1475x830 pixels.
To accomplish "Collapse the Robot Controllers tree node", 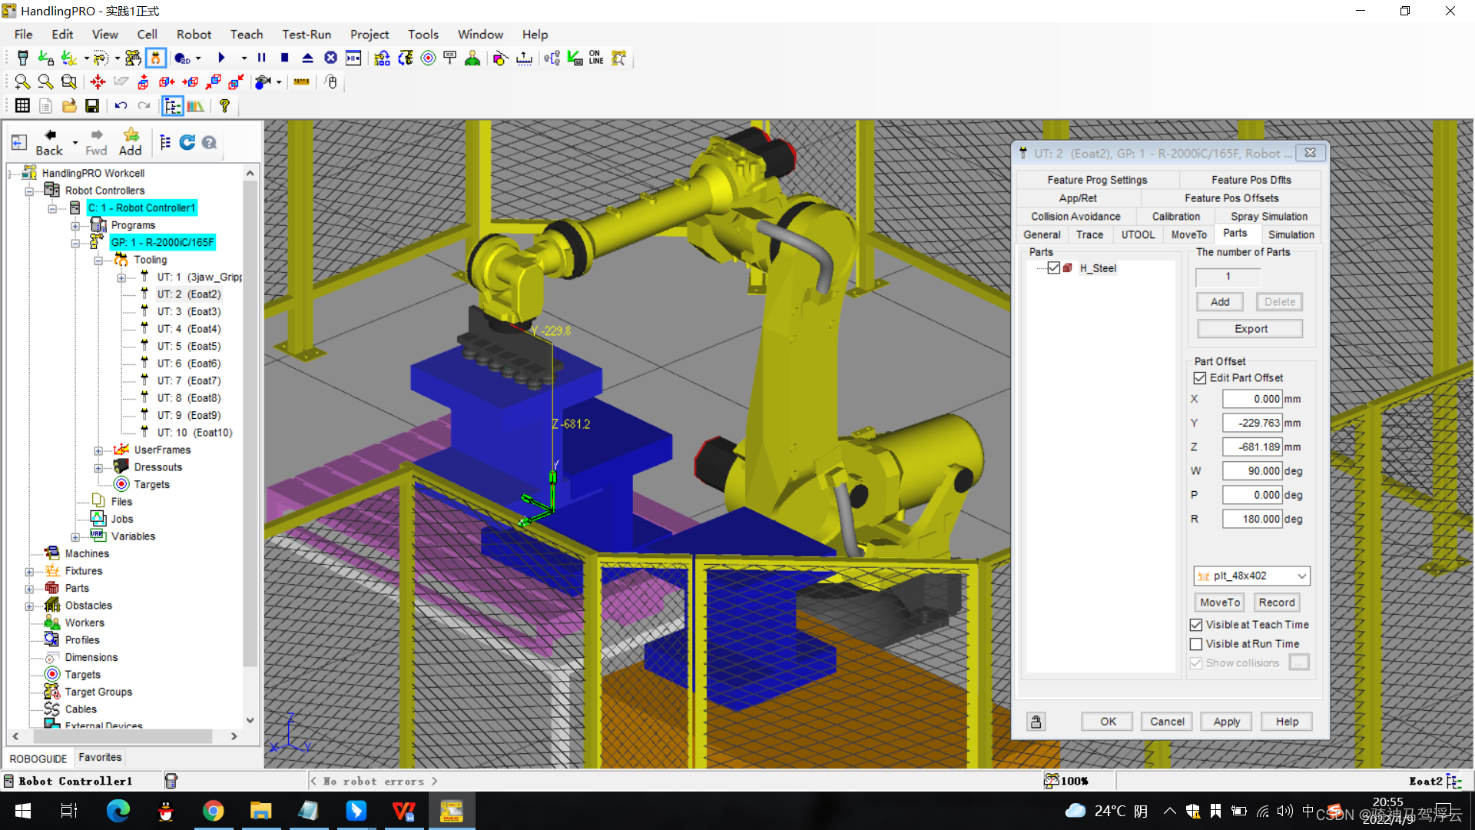I will (x=29, y=191).
